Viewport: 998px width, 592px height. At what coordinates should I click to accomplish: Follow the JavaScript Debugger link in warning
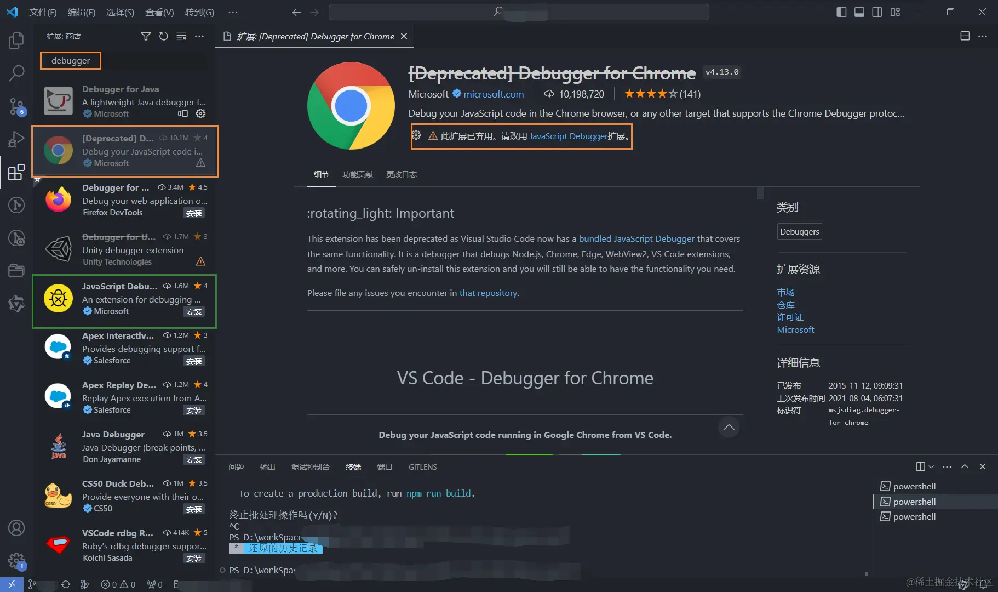(x=569, y=136)
